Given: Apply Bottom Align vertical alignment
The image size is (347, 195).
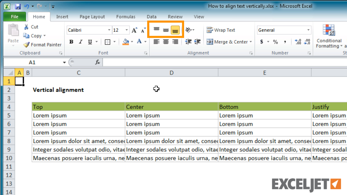Looking at the screenshot, I should click(175, 30).
